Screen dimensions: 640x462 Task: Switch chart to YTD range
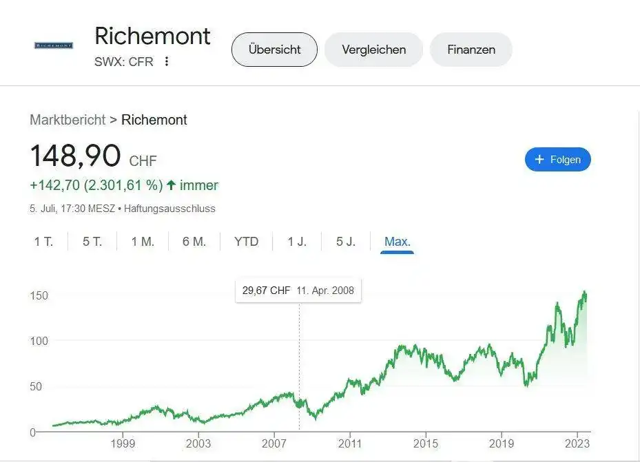click(x=246, y=242)
